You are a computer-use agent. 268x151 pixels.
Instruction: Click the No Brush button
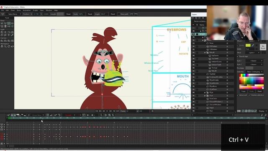(263, 47)
